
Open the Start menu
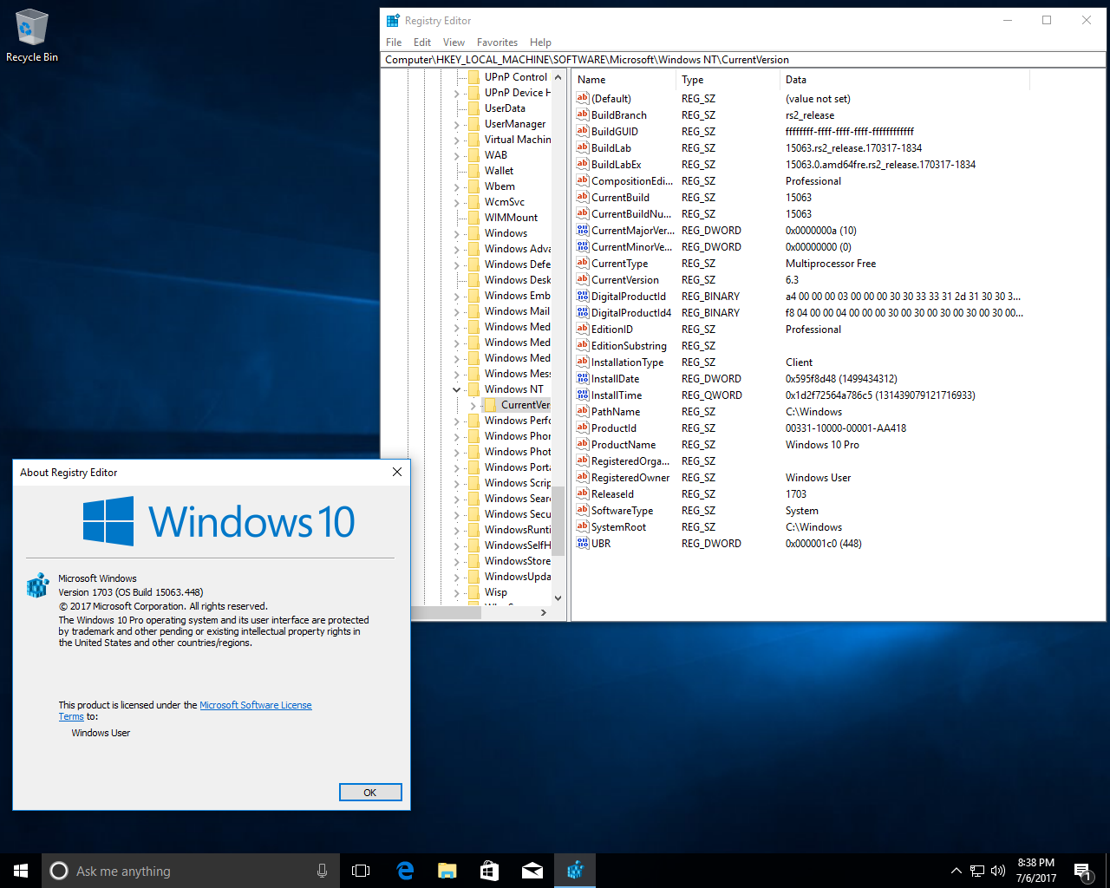click(21, 871)
